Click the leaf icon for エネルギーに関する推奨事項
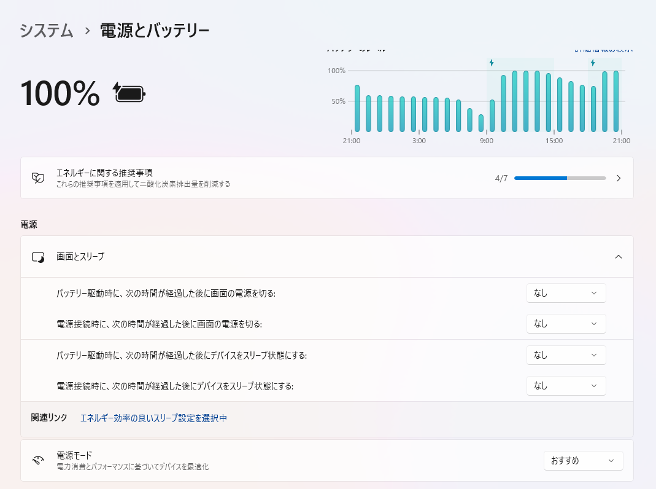This screenshot has height=489, width=656. pos(38,178)
